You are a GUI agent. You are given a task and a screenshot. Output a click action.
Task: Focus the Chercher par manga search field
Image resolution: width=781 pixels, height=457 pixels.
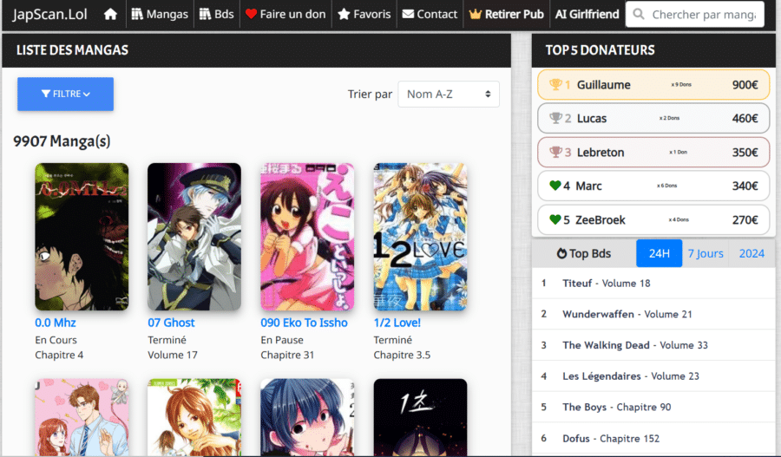695,15
